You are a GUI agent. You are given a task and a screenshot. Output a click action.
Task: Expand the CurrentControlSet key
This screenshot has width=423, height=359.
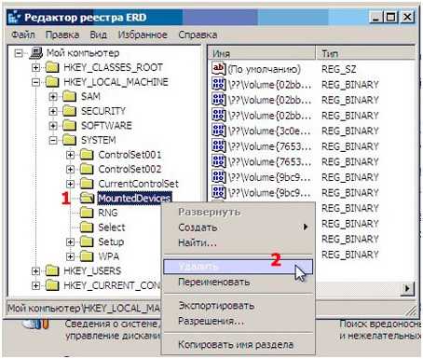tap(71, 184)
